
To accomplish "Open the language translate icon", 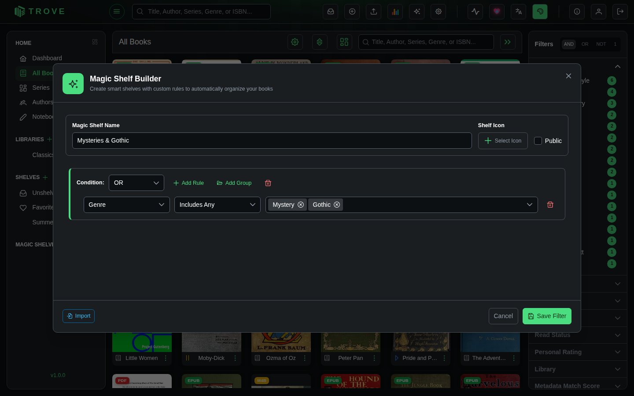I will tap(519, 11).
